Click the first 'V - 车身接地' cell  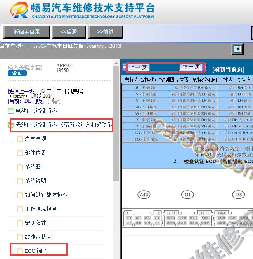click(146, 94)
